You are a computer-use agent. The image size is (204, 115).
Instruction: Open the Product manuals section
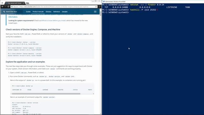point(38,11)
